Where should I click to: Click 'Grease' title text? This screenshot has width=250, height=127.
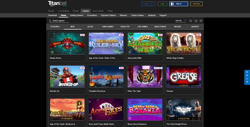pos(170,91)
